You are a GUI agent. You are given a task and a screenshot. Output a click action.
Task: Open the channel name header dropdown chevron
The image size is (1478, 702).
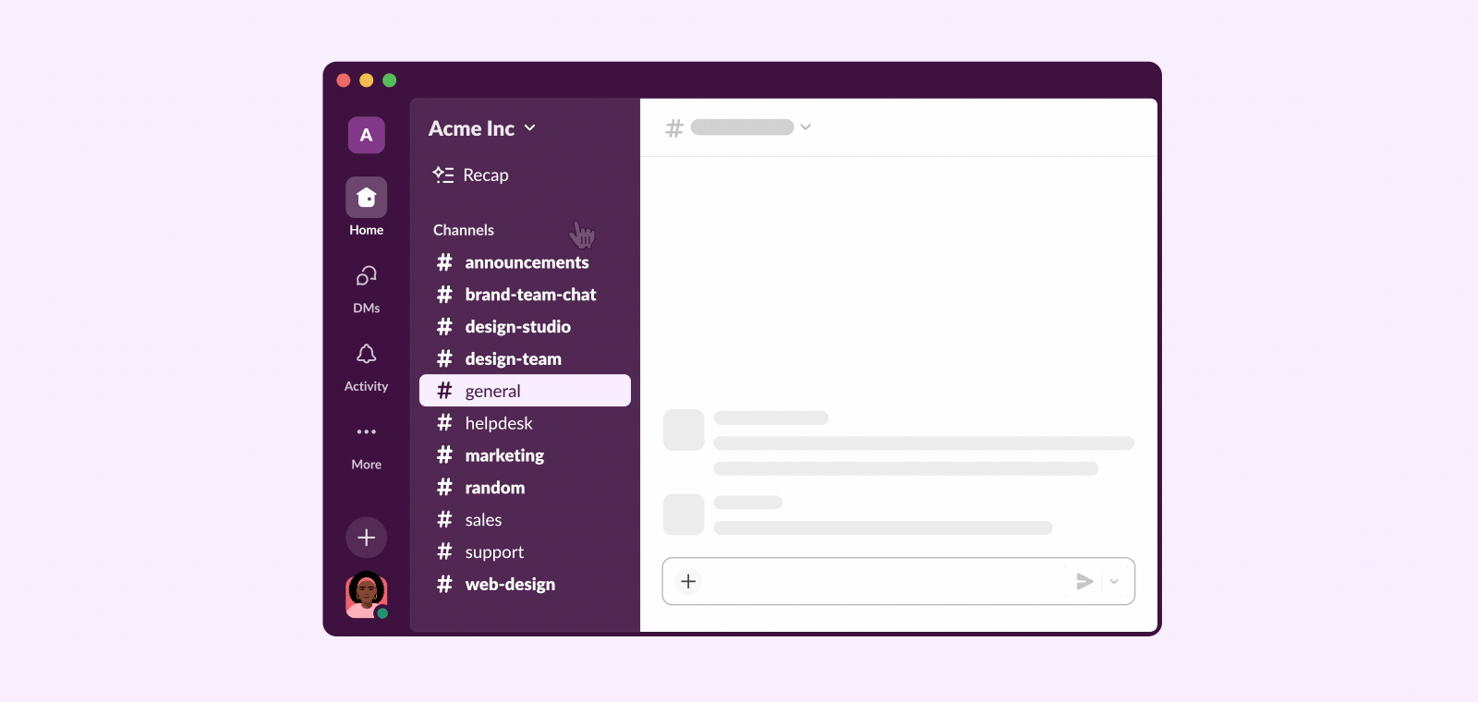pyautogui.click(x=806, y=127)
